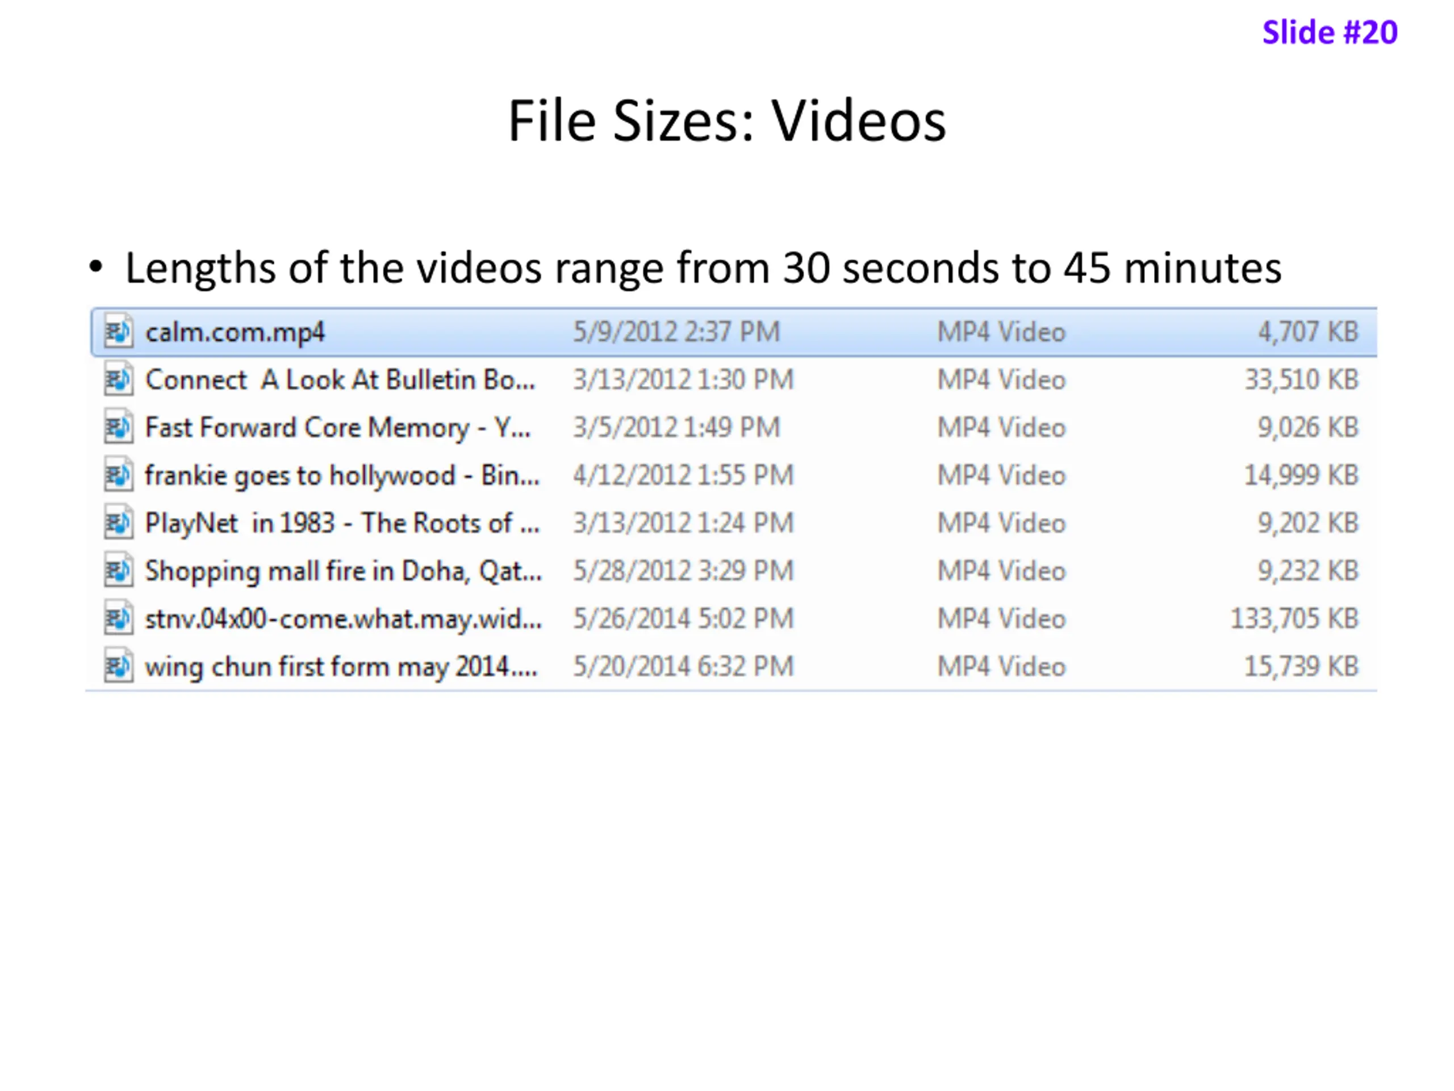Click the 5/9/2012 2:37 PM date
Viewport: 1454px width, 1091px height.
(676, 332)
